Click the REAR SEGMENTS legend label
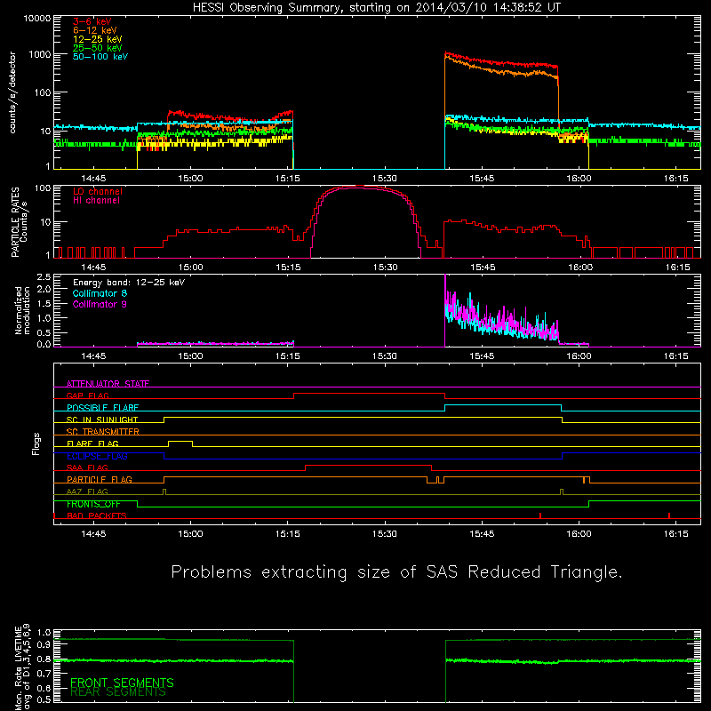711x711 pixels. 118,692
